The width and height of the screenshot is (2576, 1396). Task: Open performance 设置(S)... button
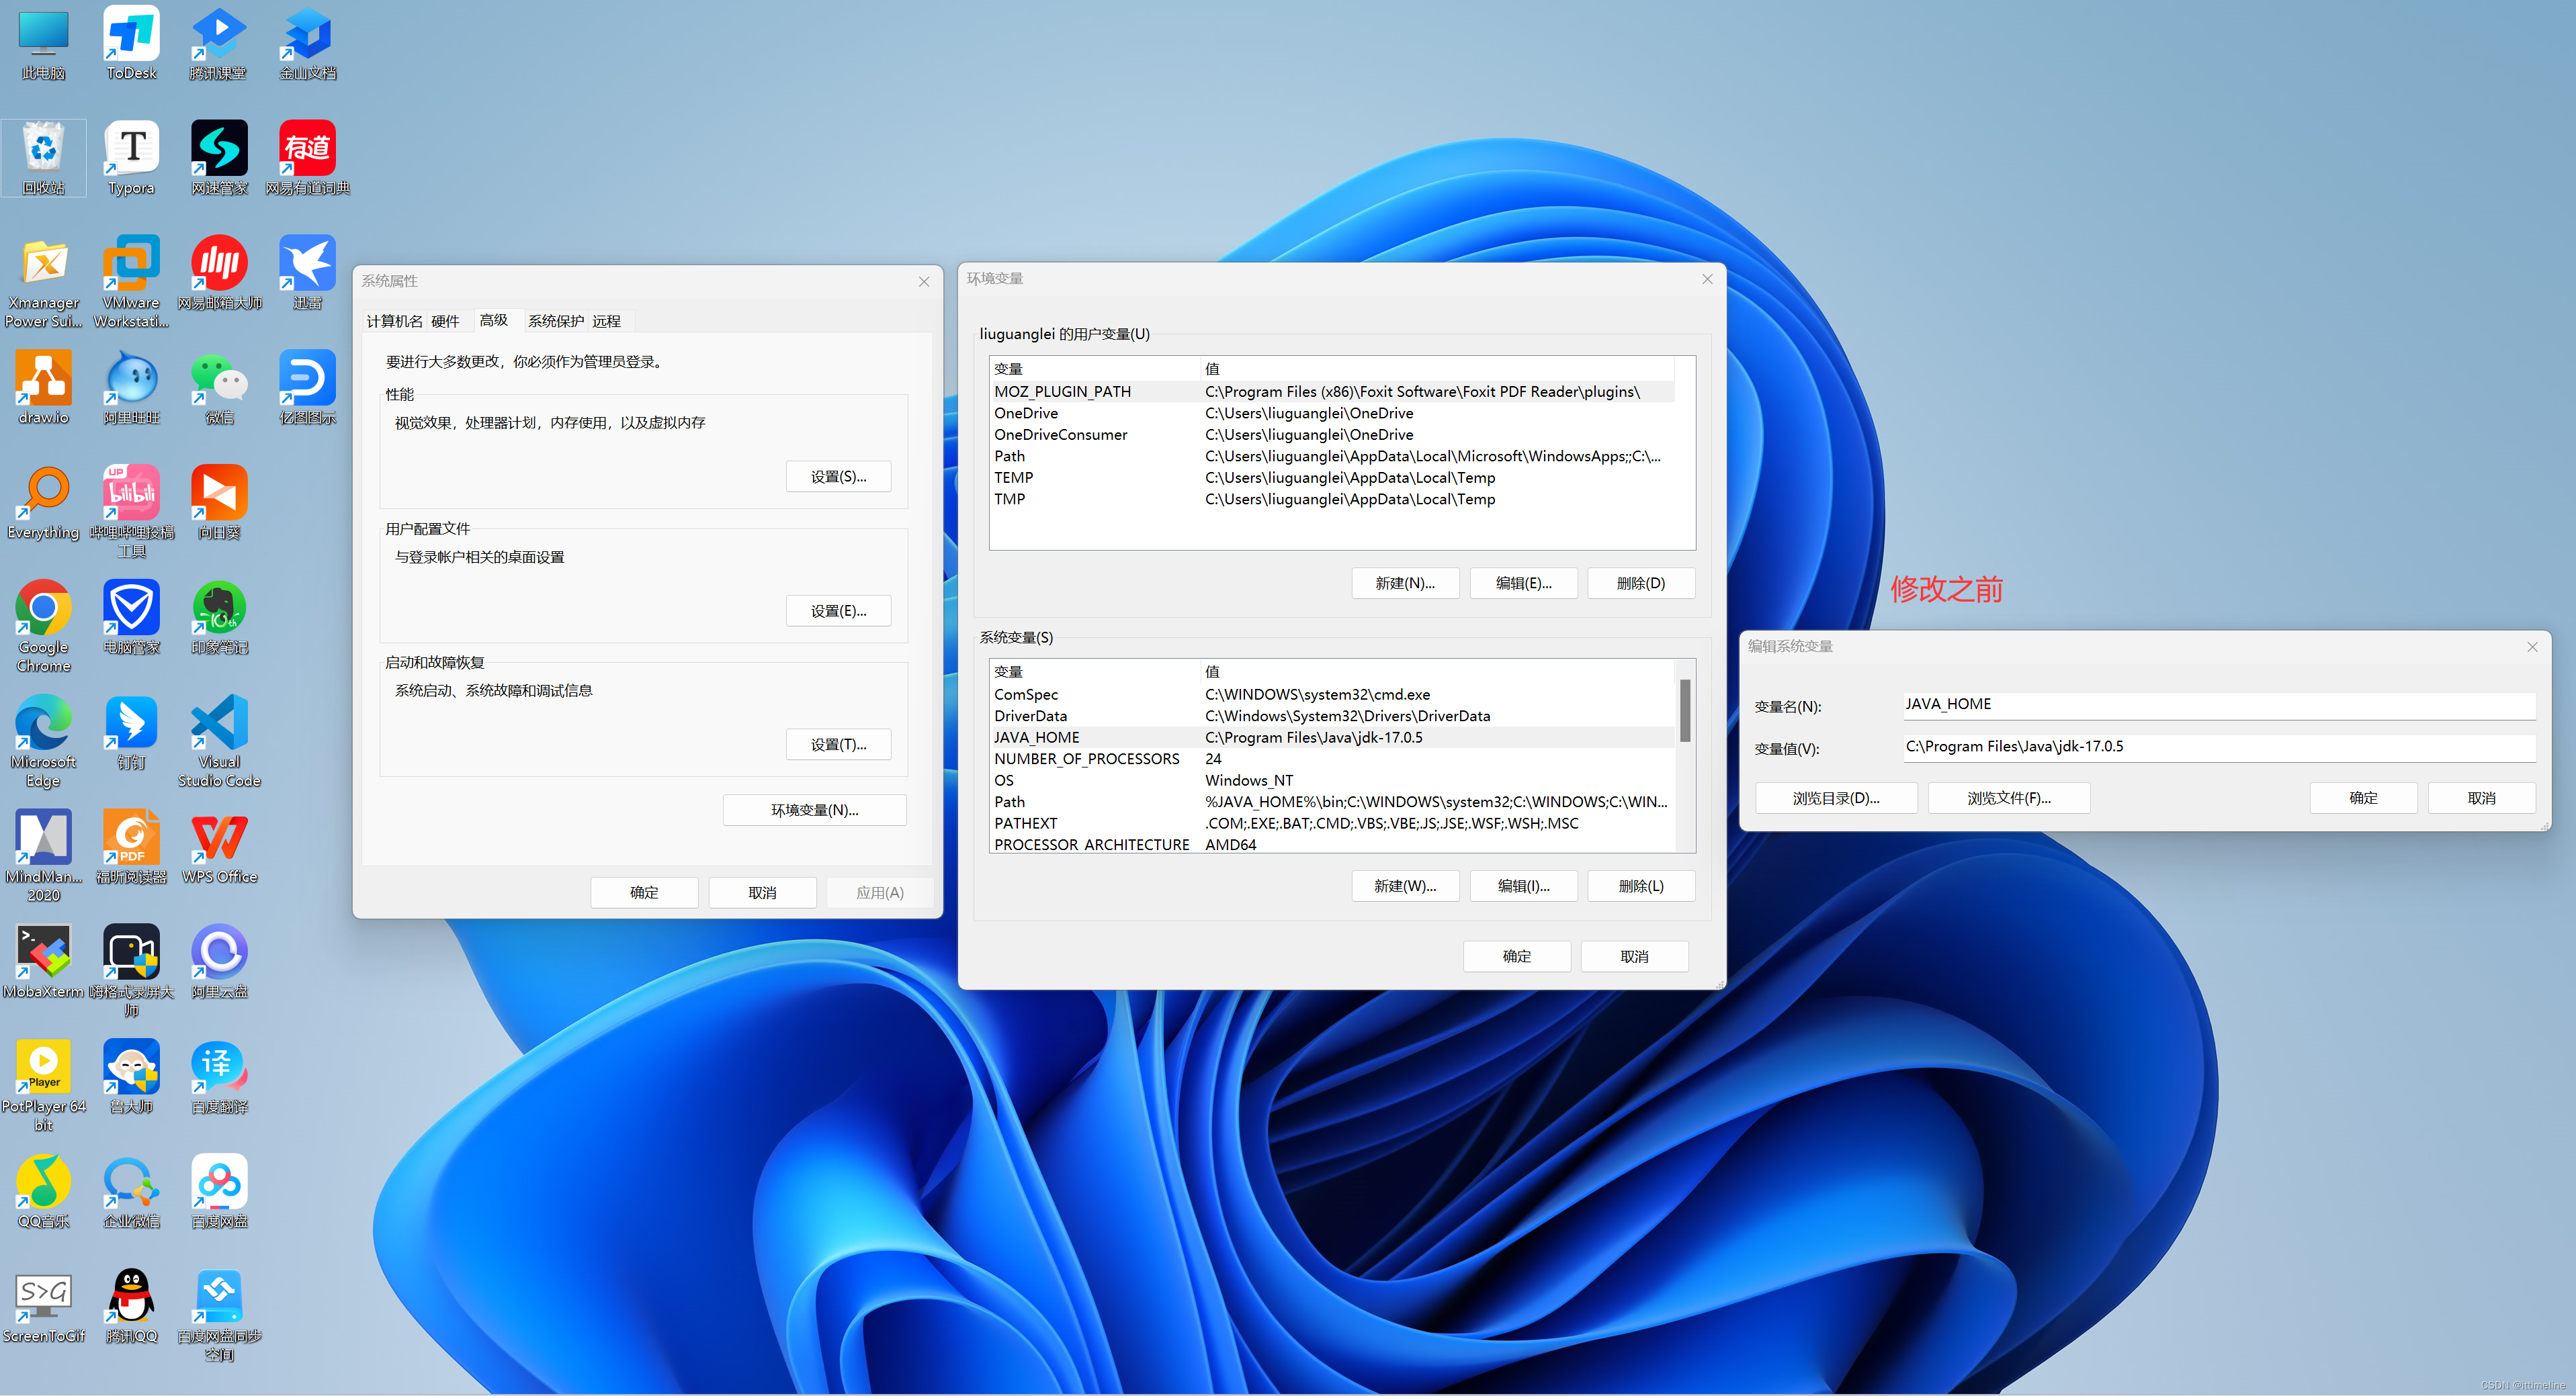pyautogui.click(x=838, y=477)
